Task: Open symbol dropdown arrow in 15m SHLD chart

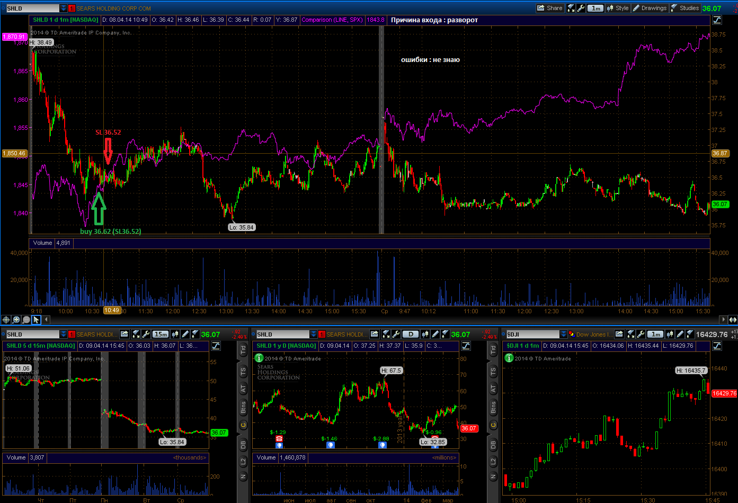Action: coord(64,334)
